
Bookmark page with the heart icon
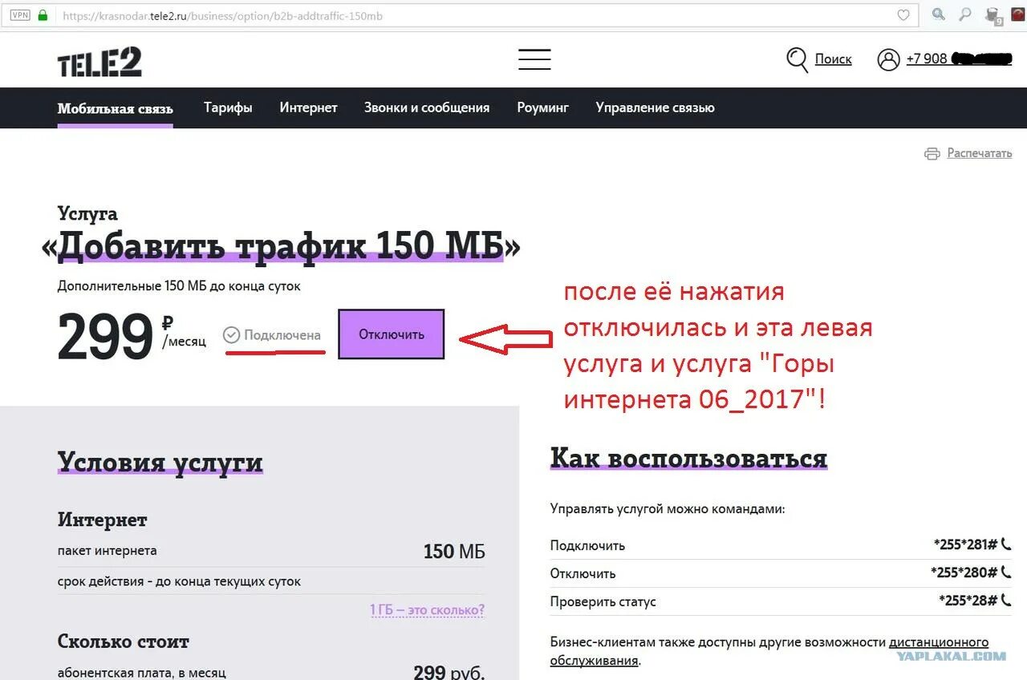903,15
